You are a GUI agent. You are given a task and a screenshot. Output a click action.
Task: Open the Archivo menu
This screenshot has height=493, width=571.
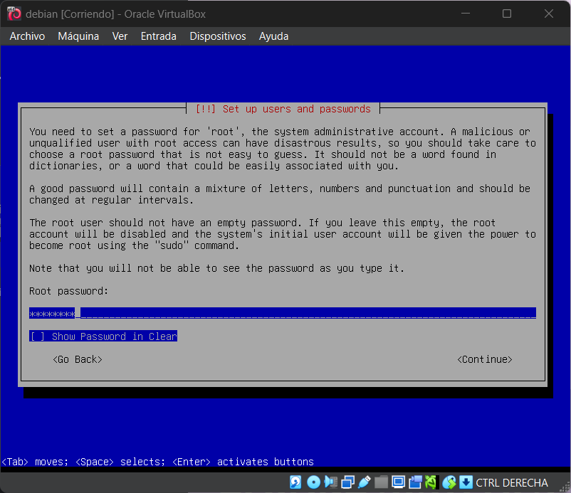pyautogui.click(x=27, y=36)
